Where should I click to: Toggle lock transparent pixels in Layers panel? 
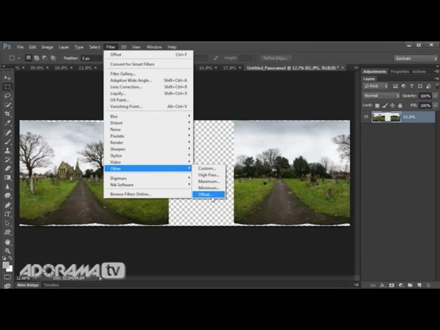377,106
